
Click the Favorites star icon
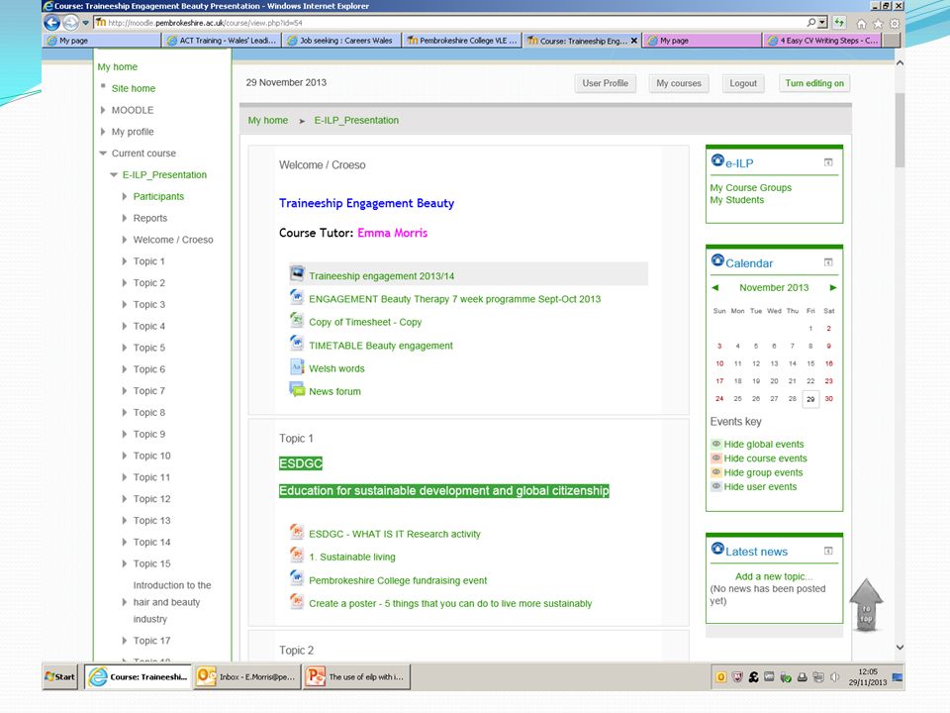click(878, 24)
